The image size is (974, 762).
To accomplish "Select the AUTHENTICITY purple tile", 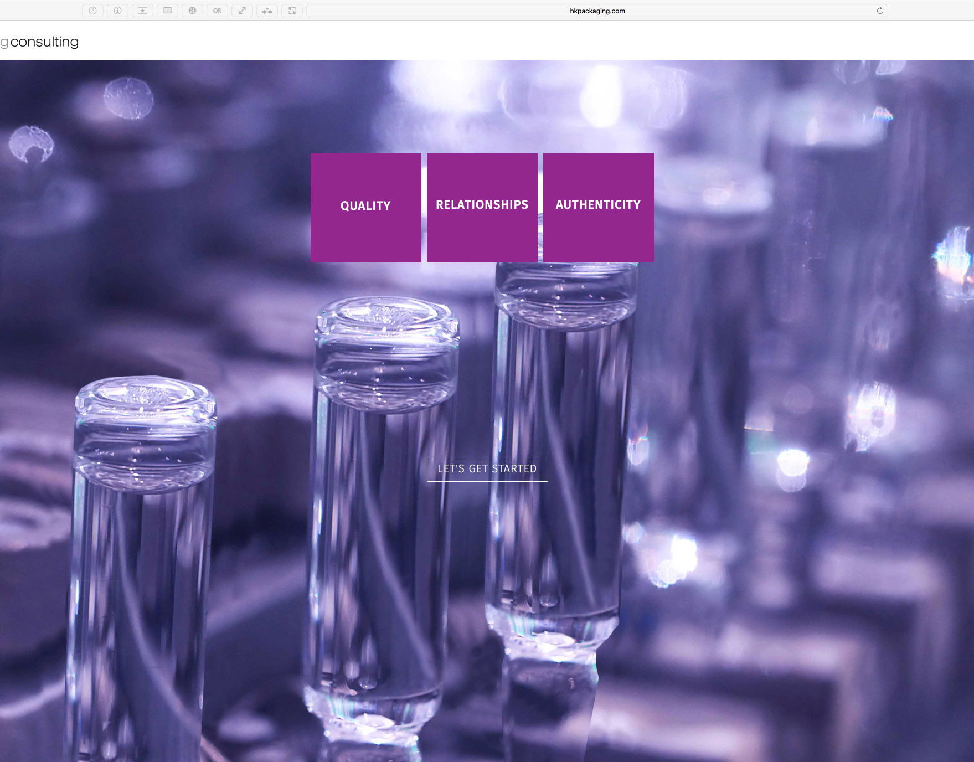I will [x=598, y=207].
